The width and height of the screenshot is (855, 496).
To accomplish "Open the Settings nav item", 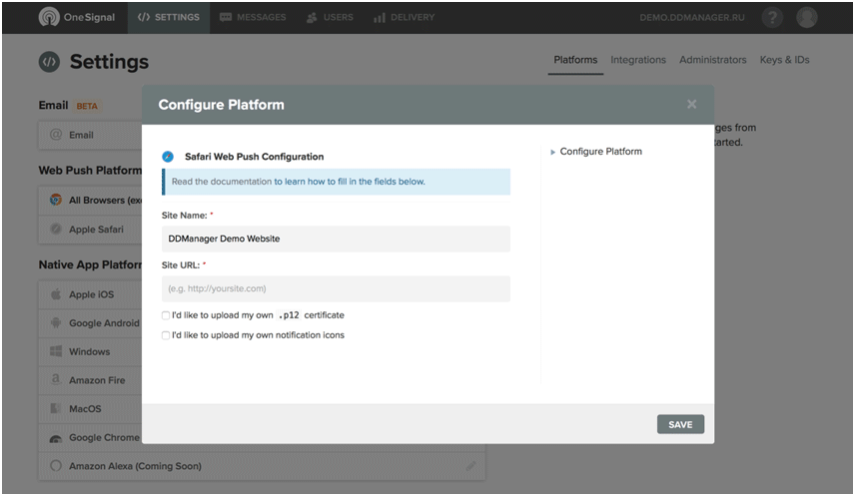I will click(x=169, y=17).
